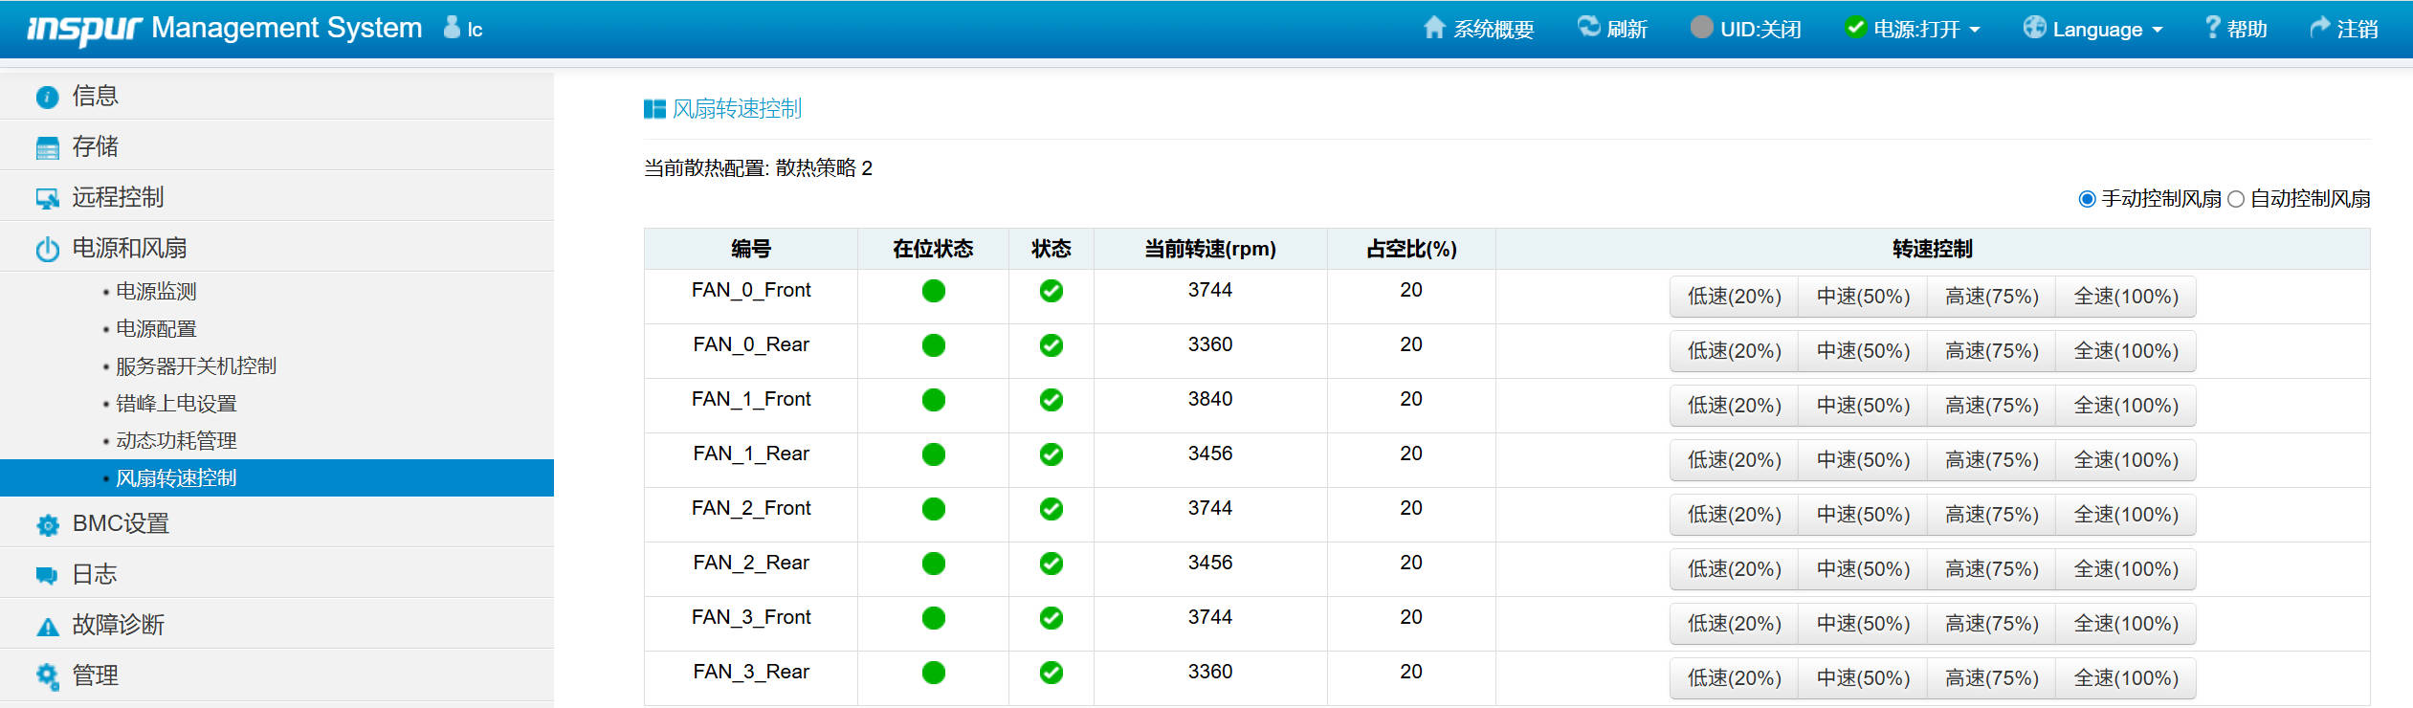The height and width of the screenshot is (708, 2413).
Task: Click the 故障诊断 warning triangle icon
Action: (x=47, y=627)
